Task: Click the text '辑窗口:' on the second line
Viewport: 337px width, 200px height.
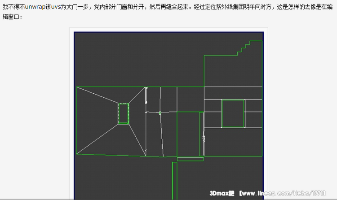Action: pyautogui.click(x=13, y=17)
